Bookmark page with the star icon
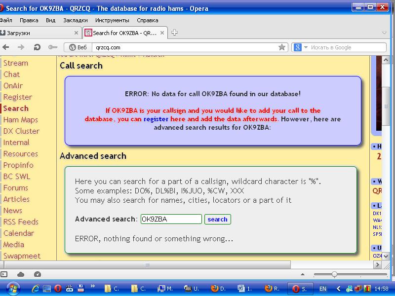The width and height of the screenshot is (395, 296). [x=281, y=47]
